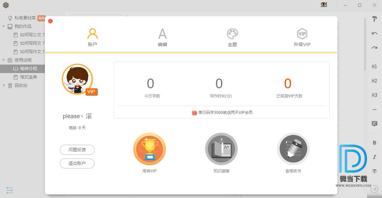The width and height of the screenshot is (382, 198).
Task: Switch to the 主题 theme tab
Action: [x=232, y=37]
